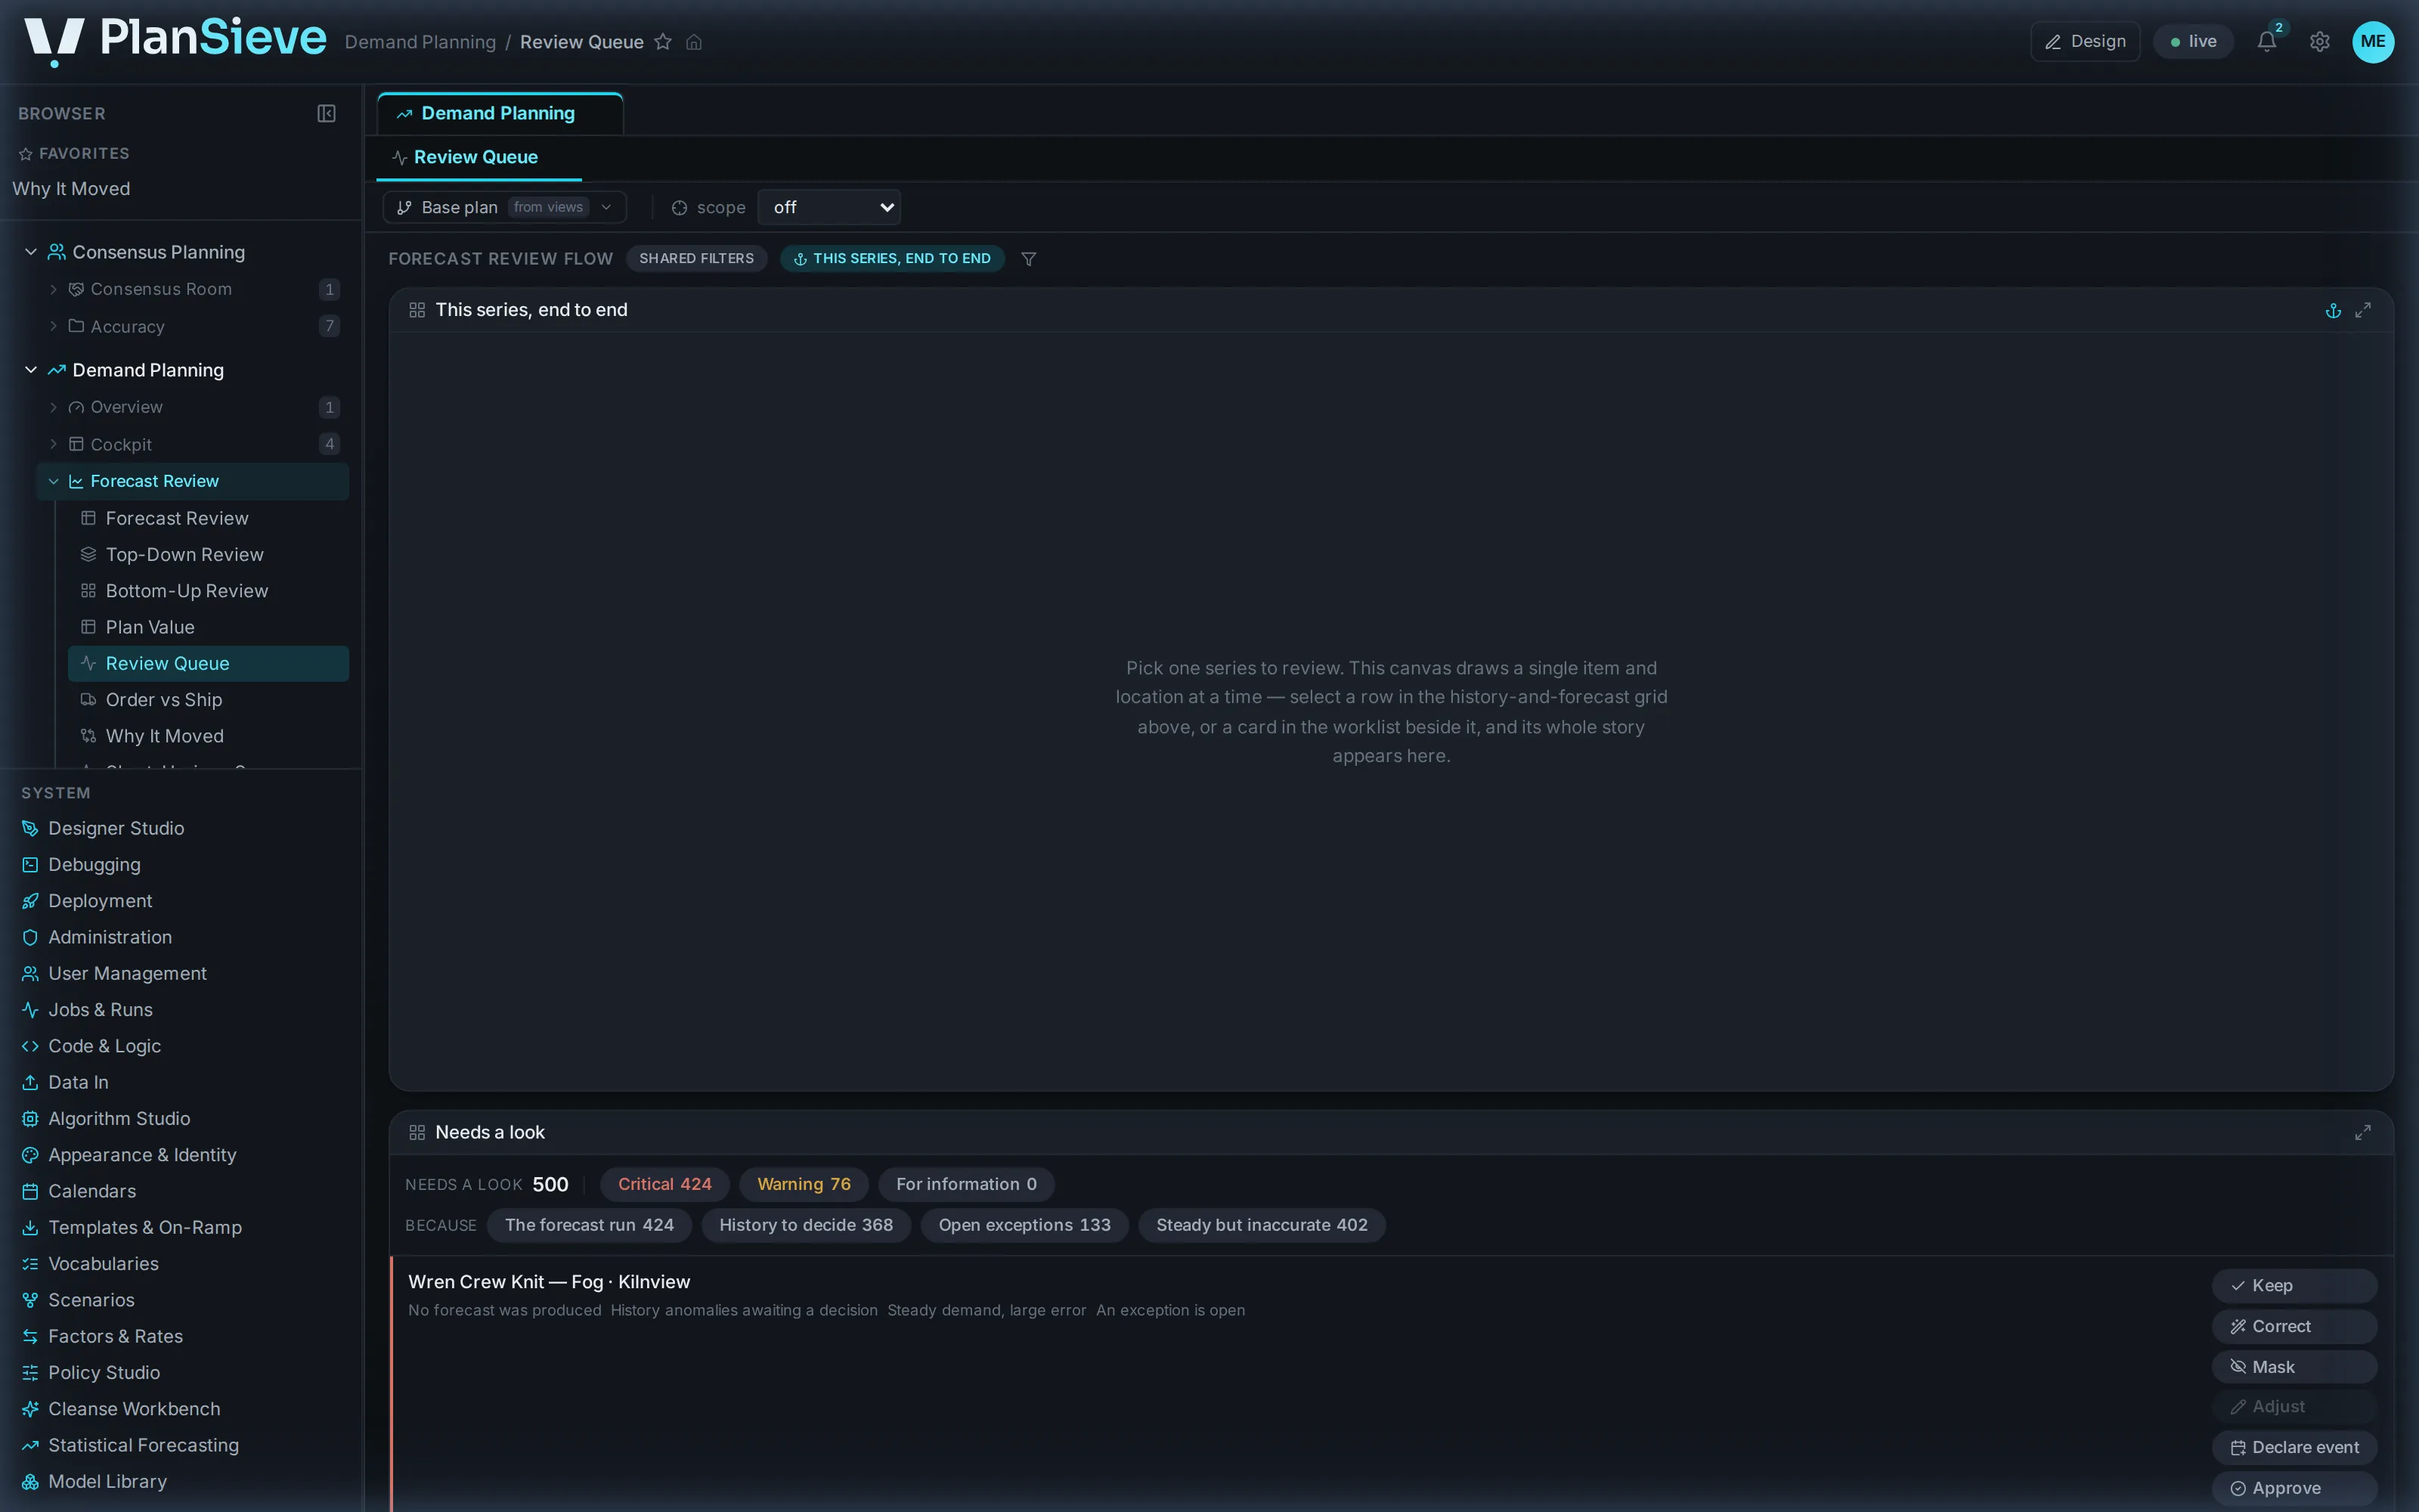2419x1512 pixels.
Task: Star the Review Queue page as favorite
Action: tap(663, 42)
